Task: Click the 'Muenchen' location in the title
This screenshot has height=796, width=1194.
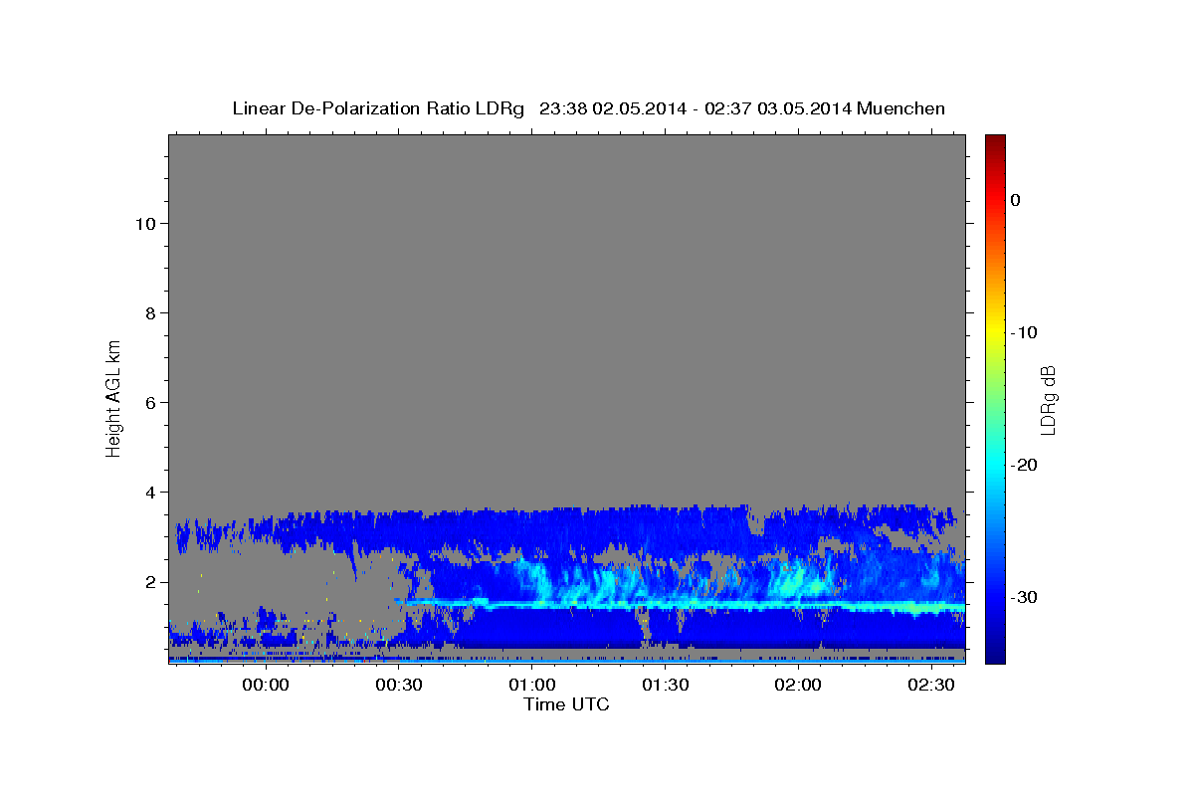Action: (x=902, y=108)
